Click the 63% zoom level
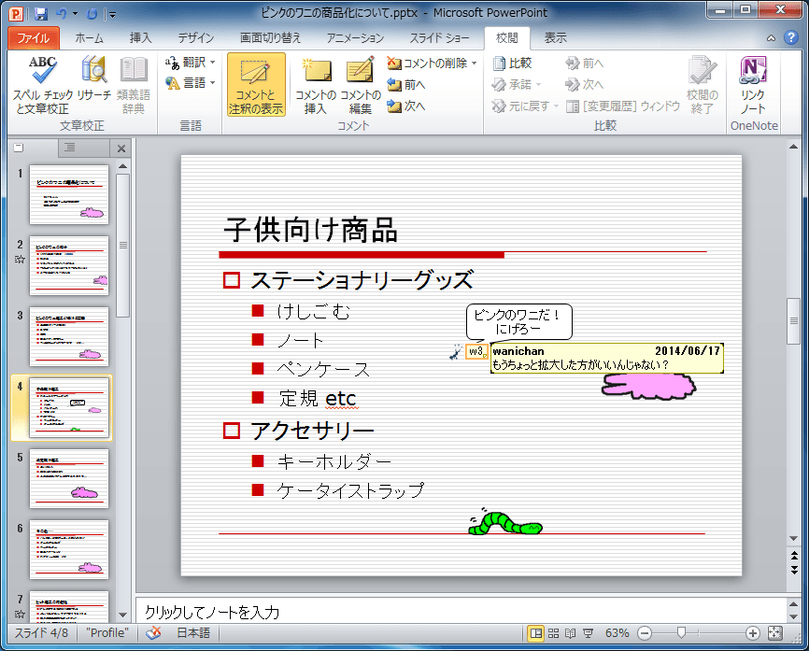 pyautogui.click(x=617, y=633)
